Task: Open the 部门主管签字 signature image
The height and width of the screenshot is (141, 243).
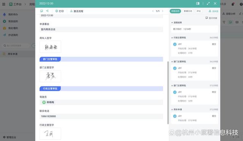Action: 50,76
